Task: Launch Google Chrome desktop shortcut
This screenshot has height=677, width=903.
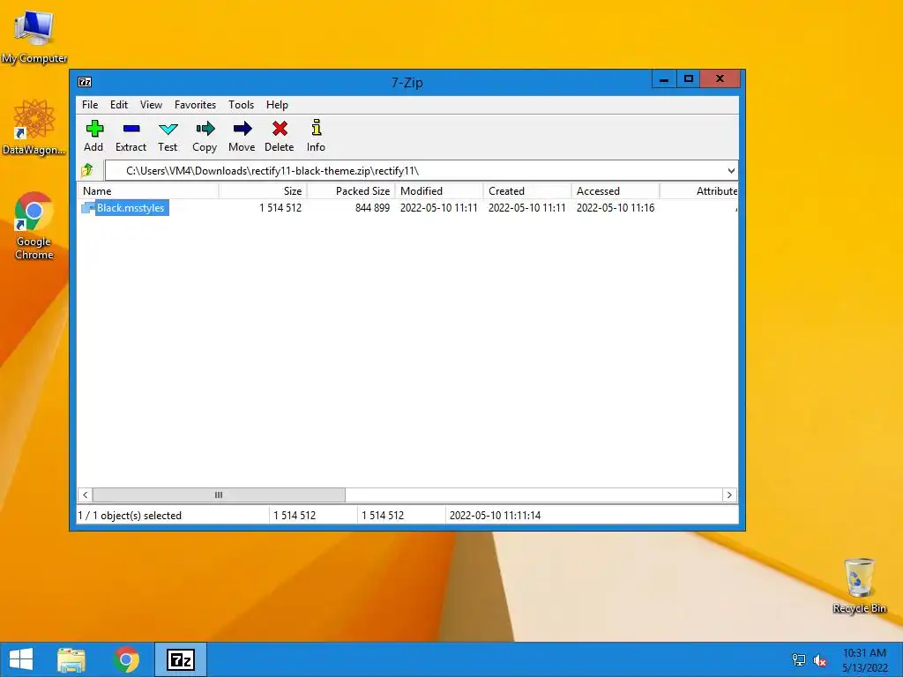Action: tap(34, 226)
